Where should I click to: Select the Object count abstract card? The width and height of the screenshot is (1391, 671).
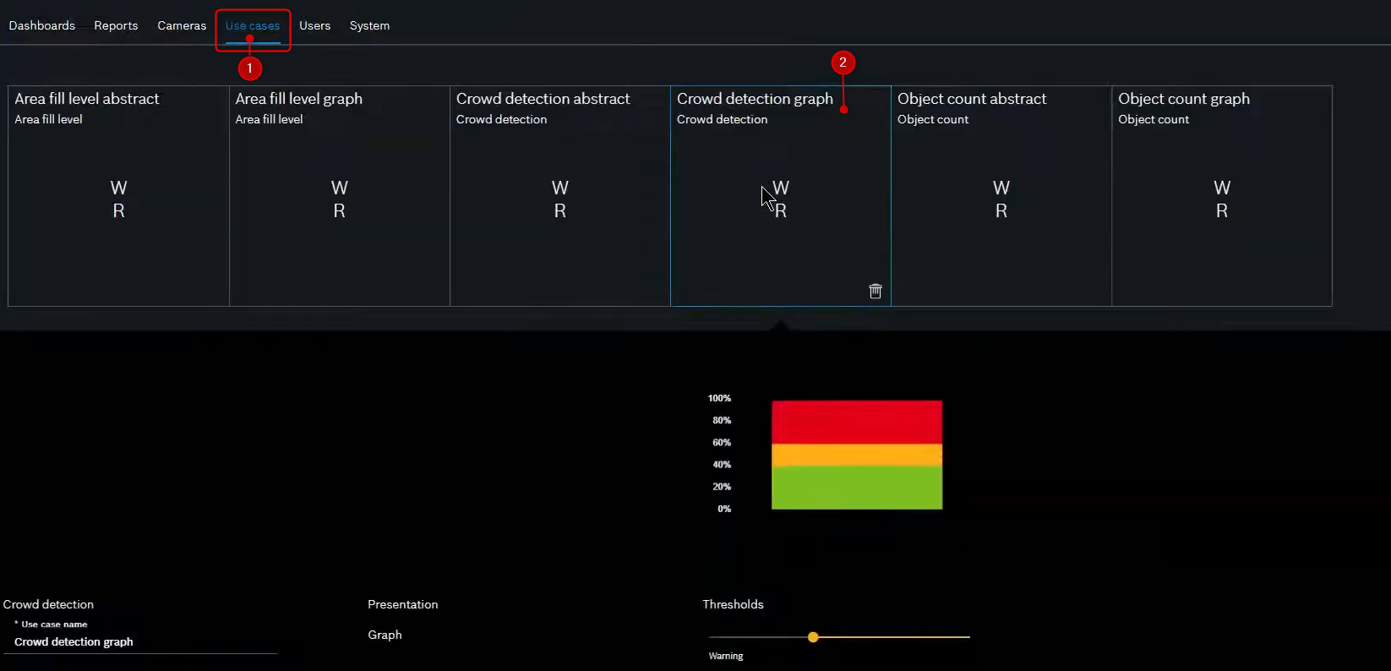[x=1001, y=196]
